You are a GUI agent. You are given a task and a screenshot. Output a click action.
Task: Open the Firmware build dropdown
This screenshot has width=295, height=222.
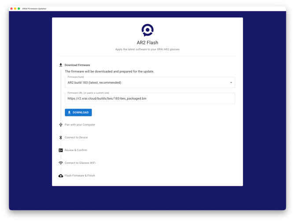click(x=150, y=82)
